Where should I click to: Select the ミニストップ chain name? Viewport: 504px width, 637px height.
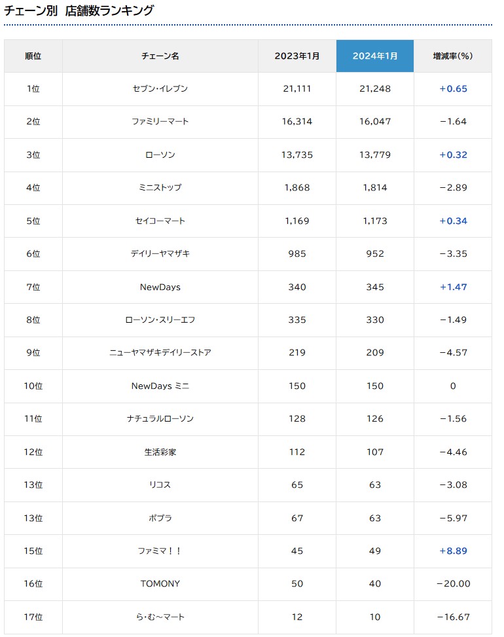[x=160, y=188]
